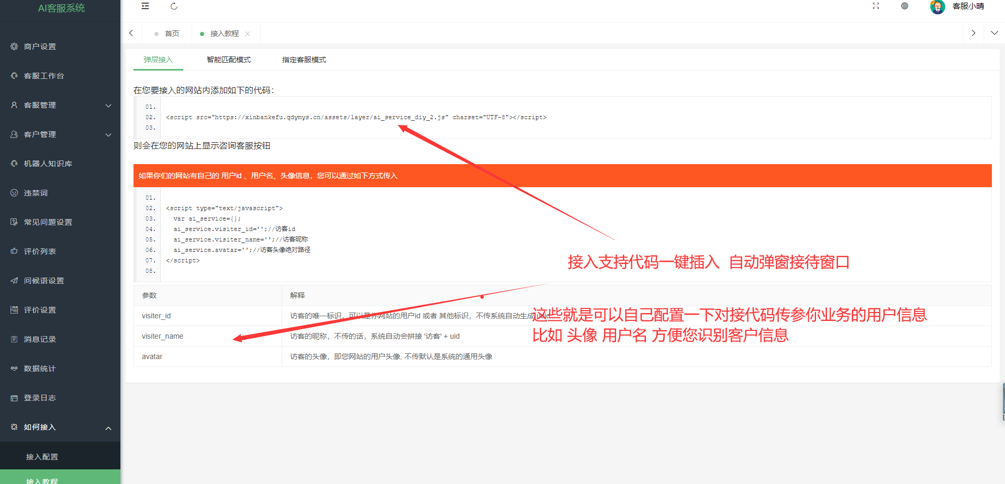Click the visiter_id parameter cell

coord(208,316)
